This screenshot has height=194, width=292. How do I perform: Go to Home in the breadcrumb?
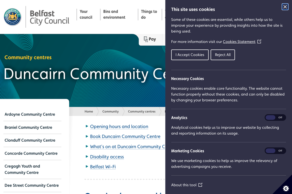[89, 111]
